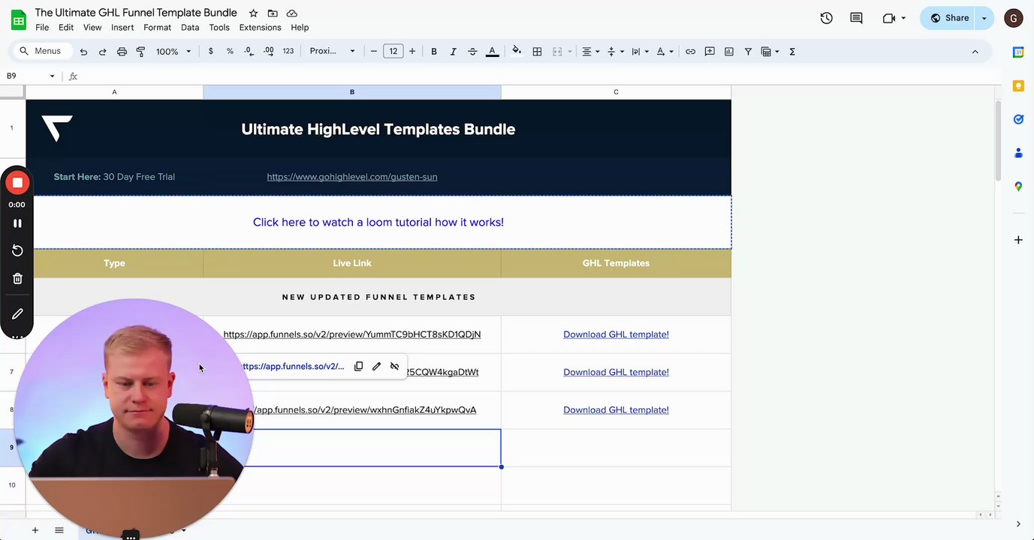Viewport: 1034px width, 540px height.
Task: Open Functions sigma menu
Action: pos(792,52)
